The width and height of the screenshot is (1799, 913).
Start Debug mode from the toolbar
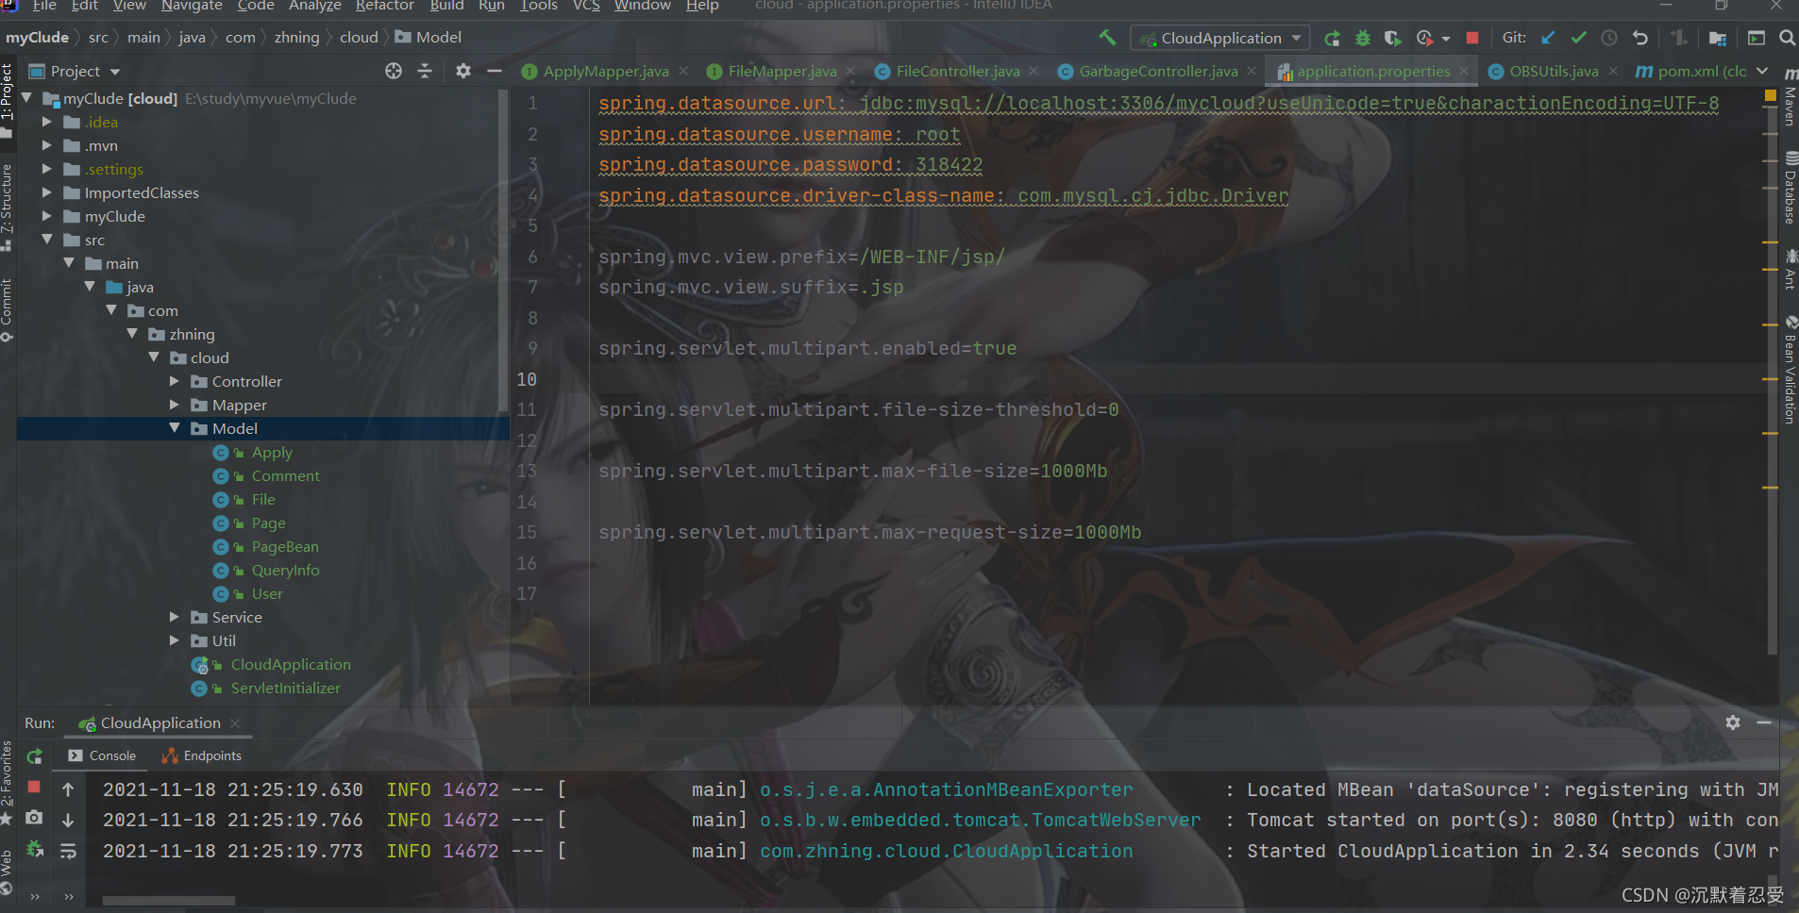1362,38
